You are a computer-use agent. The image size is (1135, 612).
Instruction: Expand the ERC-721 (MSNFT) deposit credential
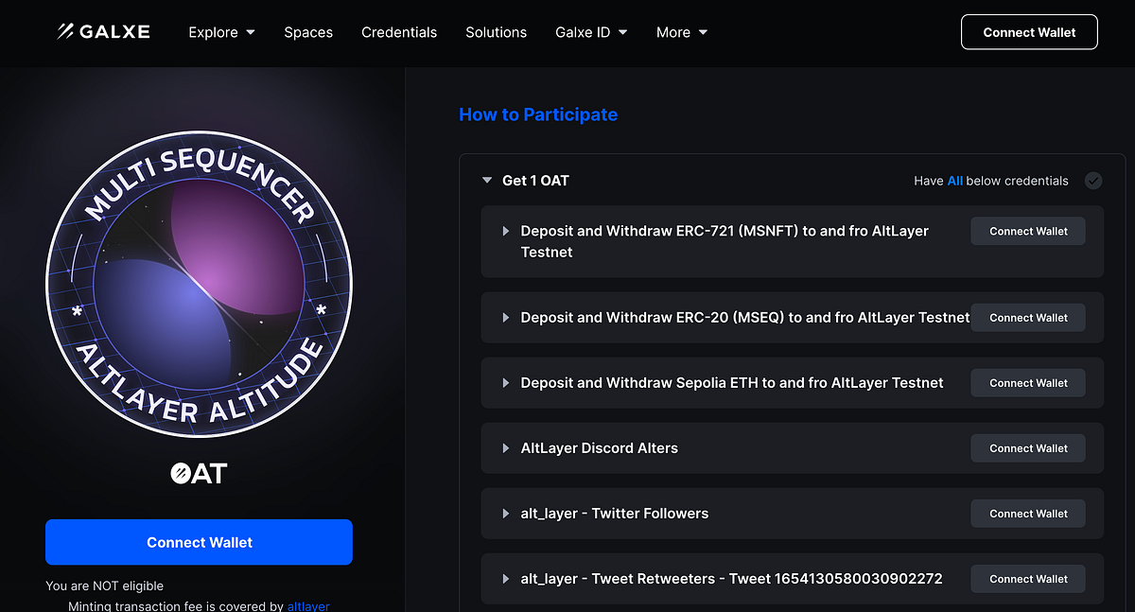(x=504, y=231)
